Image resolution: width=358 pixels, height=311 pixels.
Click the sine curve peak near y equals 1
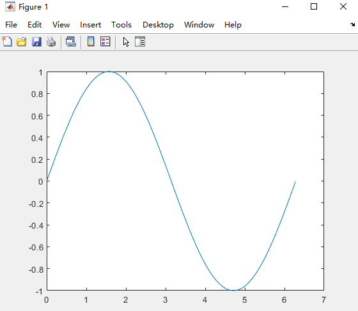[x=109, y=72]
